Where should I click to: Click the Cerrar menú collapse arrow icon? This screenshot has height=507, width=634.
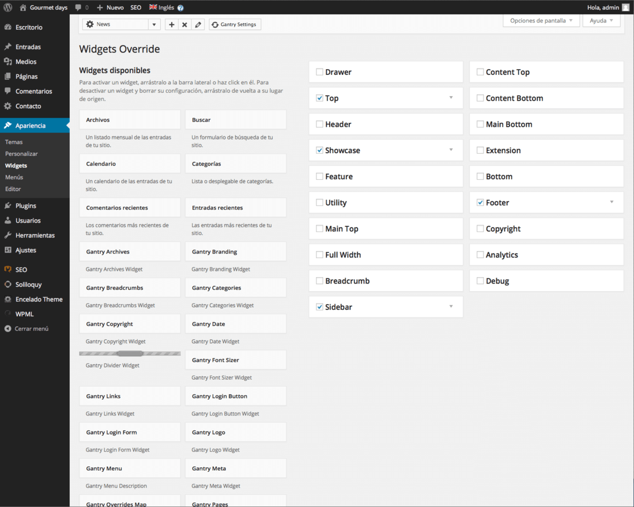point(7,329)
